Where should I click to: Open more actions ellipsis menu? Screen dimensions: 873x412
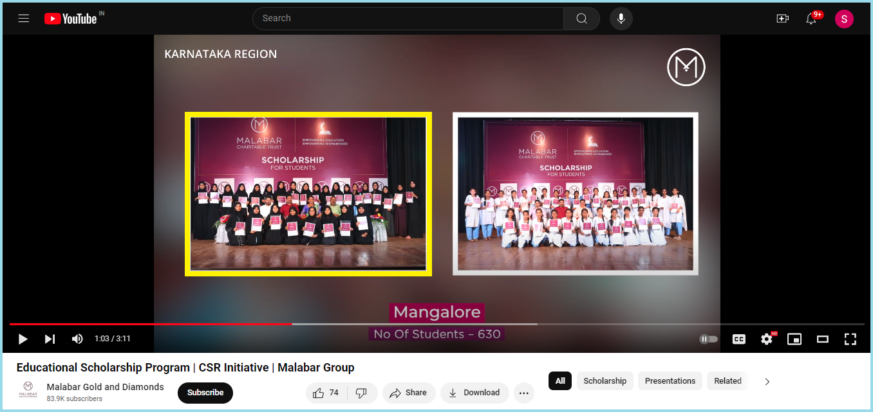(524, 393)
